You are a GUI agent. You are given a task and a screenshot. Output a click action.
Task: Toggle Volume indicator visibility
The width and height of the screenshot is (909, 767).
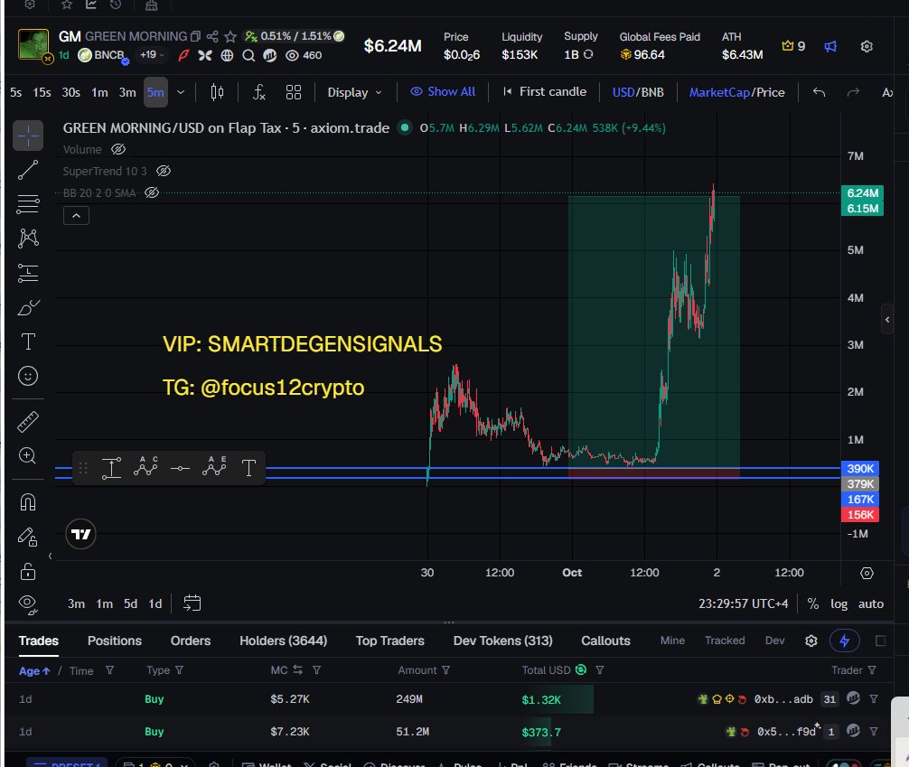tap(118, 149)
